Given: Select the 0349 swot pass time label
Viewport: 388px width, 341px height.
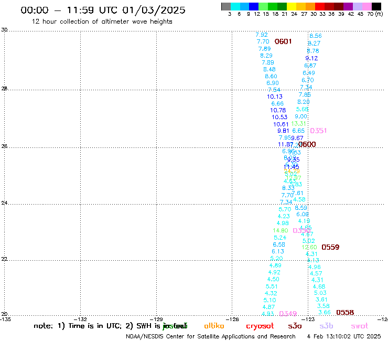Looking at the screenshot, I should [x=288, y=314].
